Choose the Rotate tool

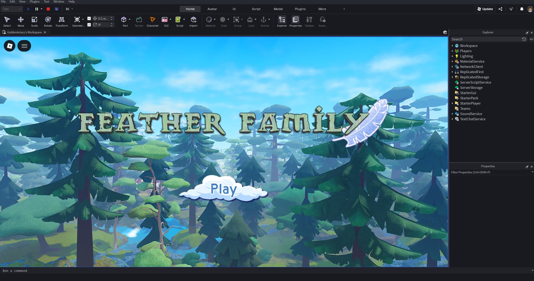(48, 21)
